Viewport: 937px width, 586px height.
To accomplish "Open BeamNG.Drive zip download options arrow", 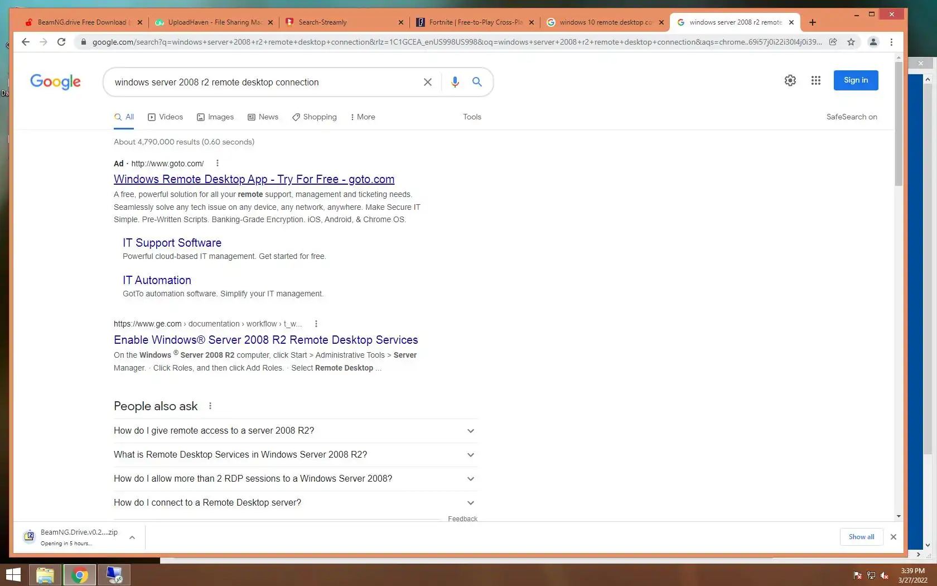I will (132, 537).
